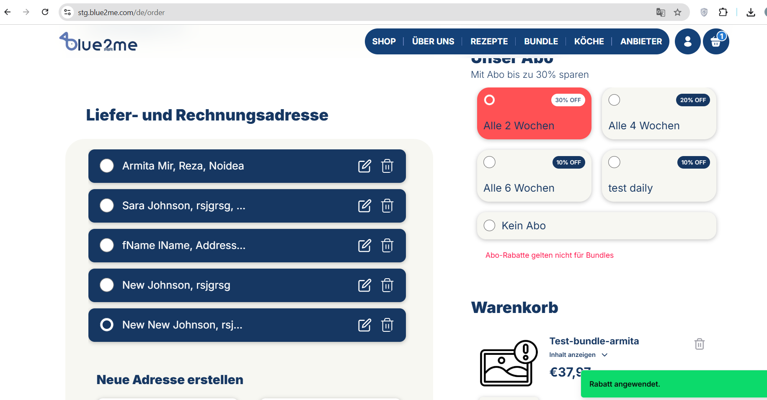767x400 pixels.
Task: Delete the Sara Johnson address
Action: coord(387,205)
